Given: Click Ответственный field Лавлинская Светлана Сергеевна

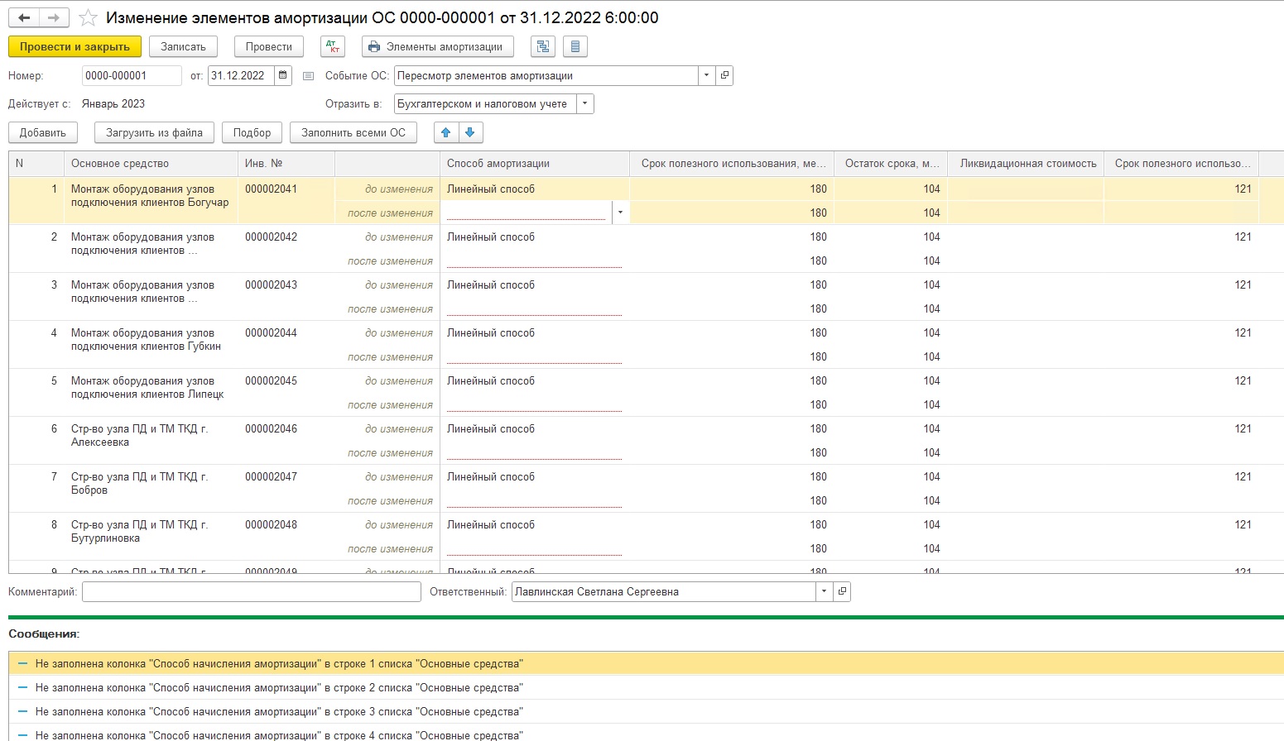Looking at the screenshot, I should point(663,591).
